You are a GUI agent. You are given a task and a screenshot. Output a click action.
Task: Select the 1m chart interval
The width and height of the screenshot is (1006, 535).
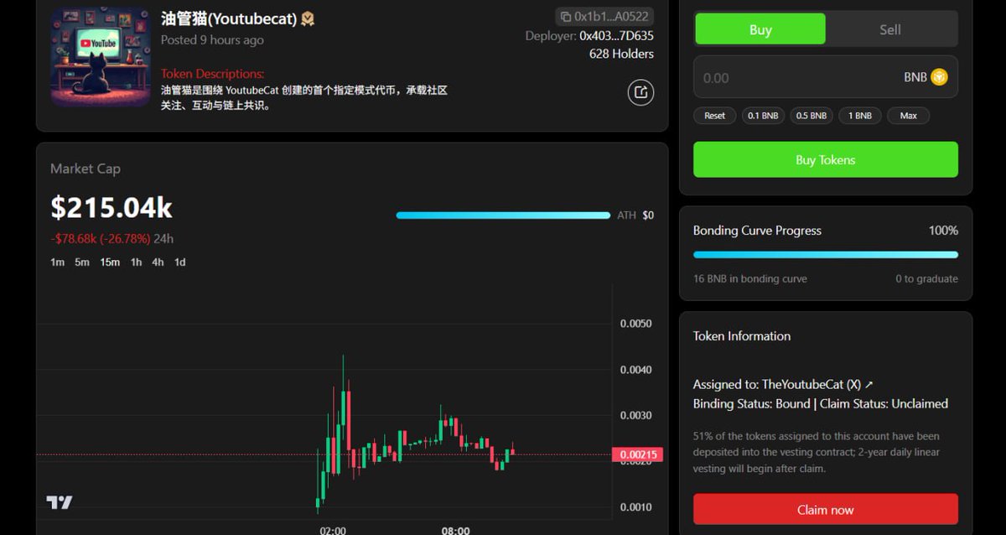pyautogui.click(x=57, y=262)
